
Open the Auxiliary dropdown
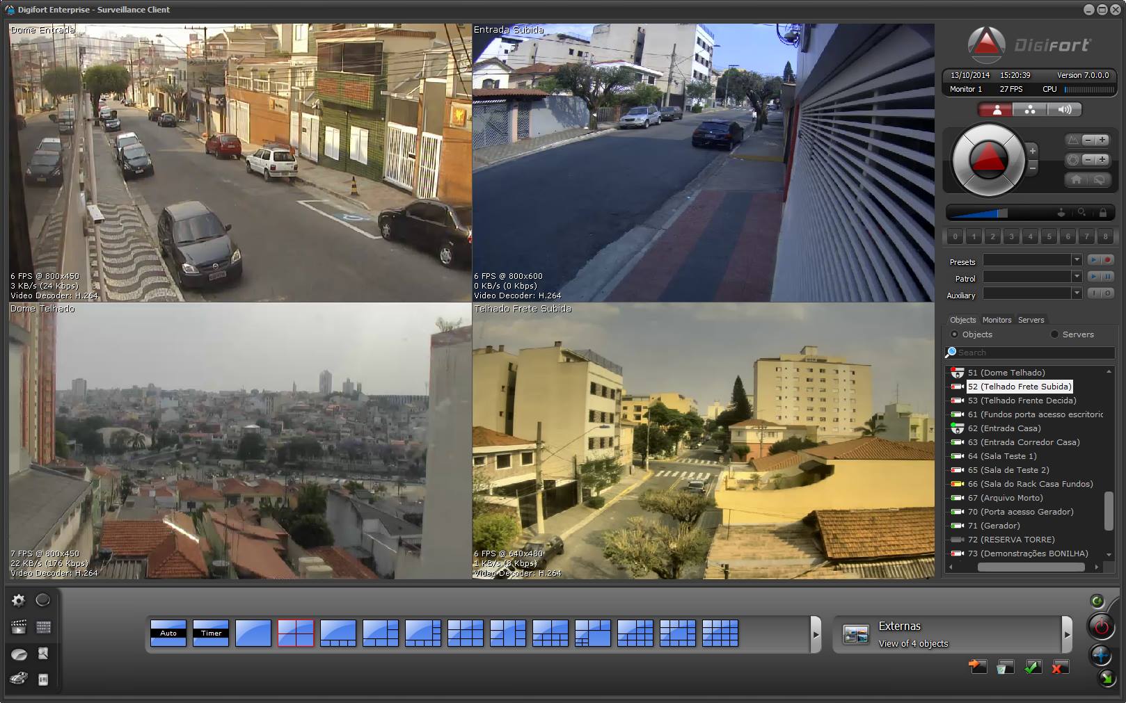pos(1076,293)
